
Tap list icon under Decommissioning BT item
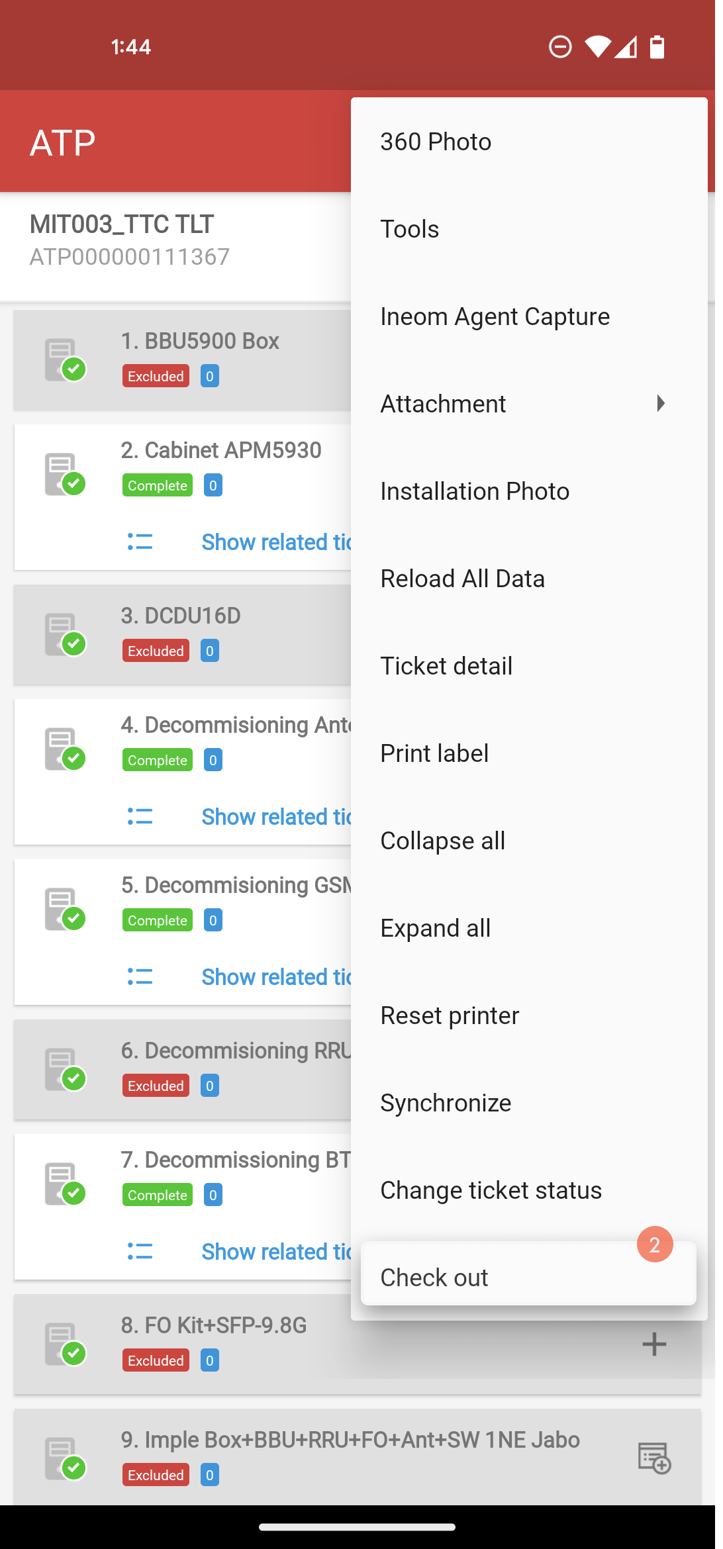pyautogui.click(x=140, y=1252)
